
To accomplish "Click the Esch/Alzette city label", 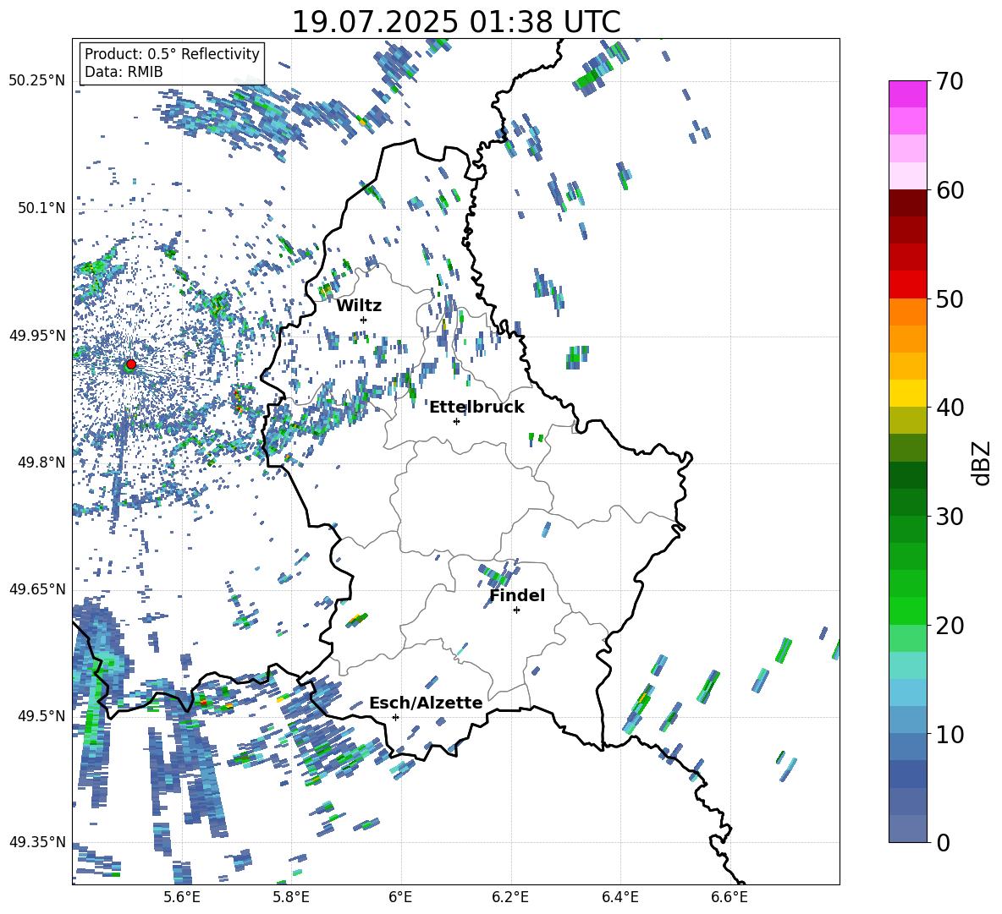I will coord(426,703).
